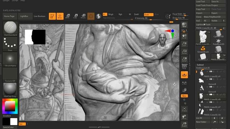Image resolution: width=230 pixels, height=129 pixels.
Task: Toggle the Persp perspective button
Action: click(x=184, y=67)
